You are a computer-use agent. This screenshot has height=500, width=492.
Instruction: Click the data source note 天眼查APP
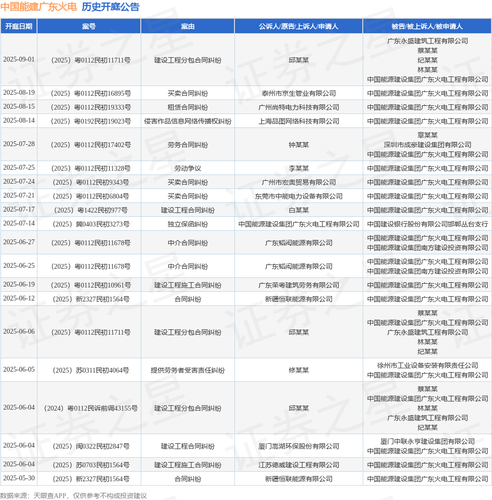[x=49, y=496]
